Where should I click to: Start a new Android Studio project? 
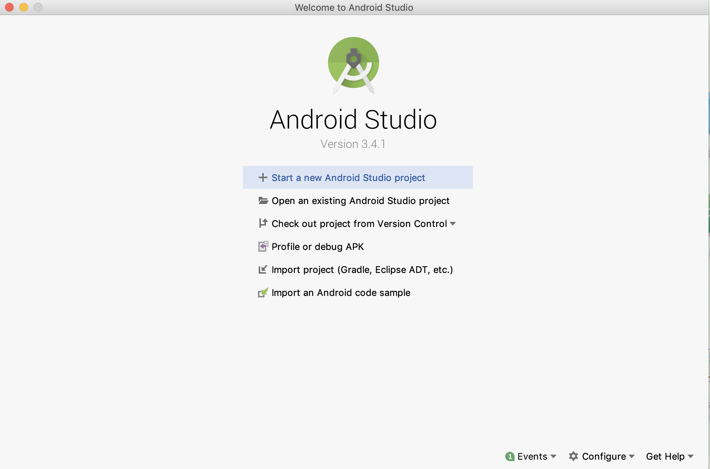[348, 178]
